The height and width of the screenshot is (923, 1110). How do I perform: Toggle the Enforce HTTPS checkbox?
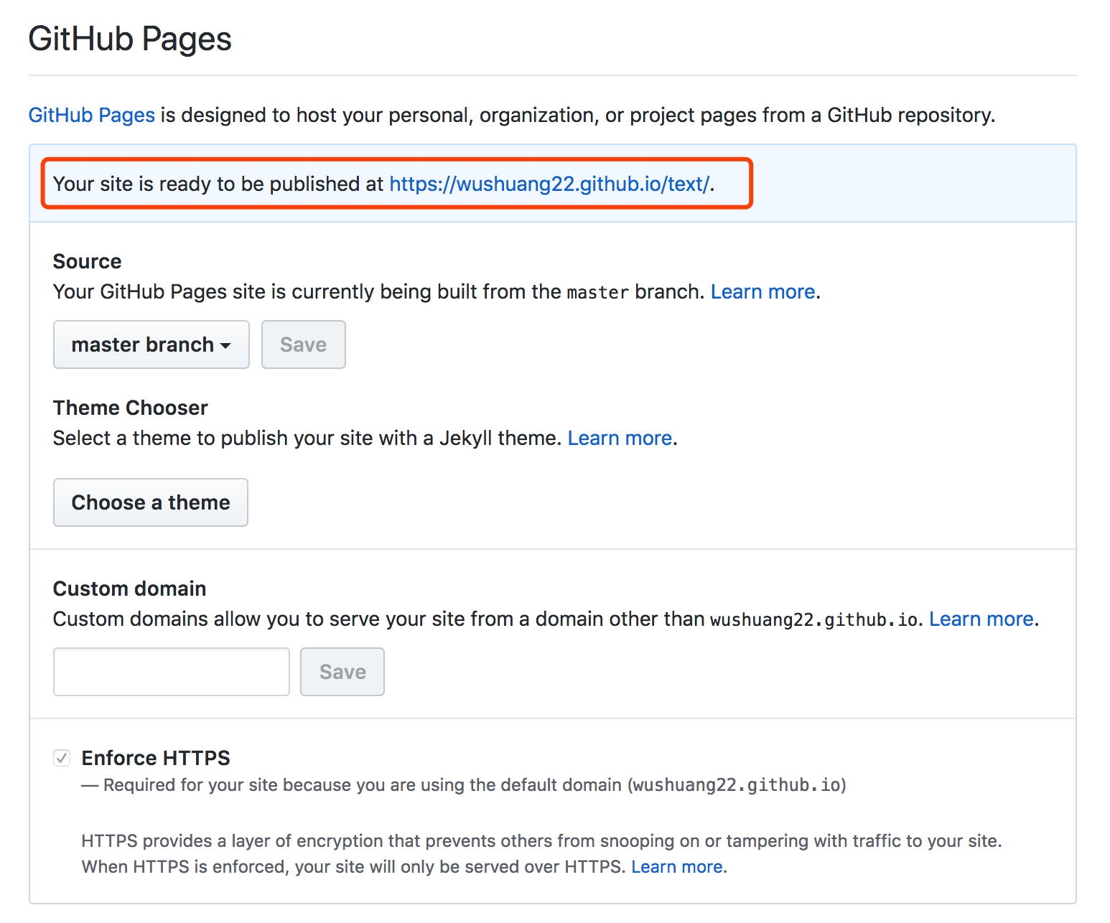[x=62, y=758]
